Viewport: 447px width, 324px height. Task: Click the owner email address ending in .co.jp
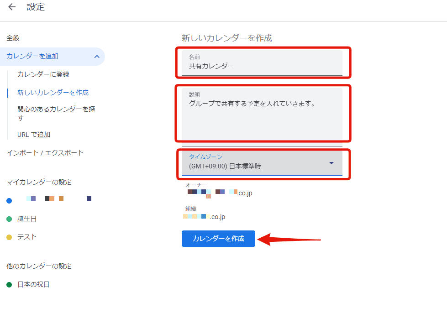tap(220, 193)
